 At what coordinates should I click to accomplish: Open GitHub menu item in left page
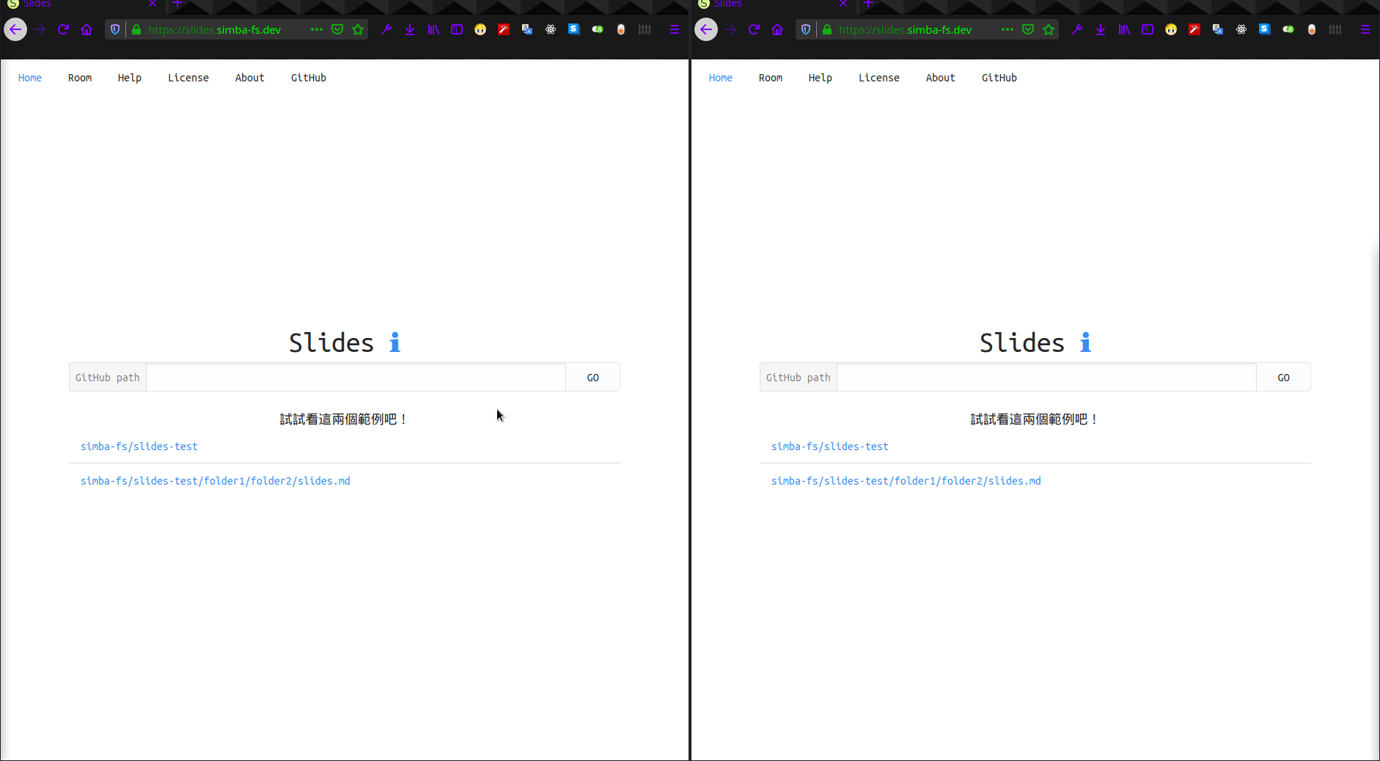pyautogui.click(x=309, y=78)
